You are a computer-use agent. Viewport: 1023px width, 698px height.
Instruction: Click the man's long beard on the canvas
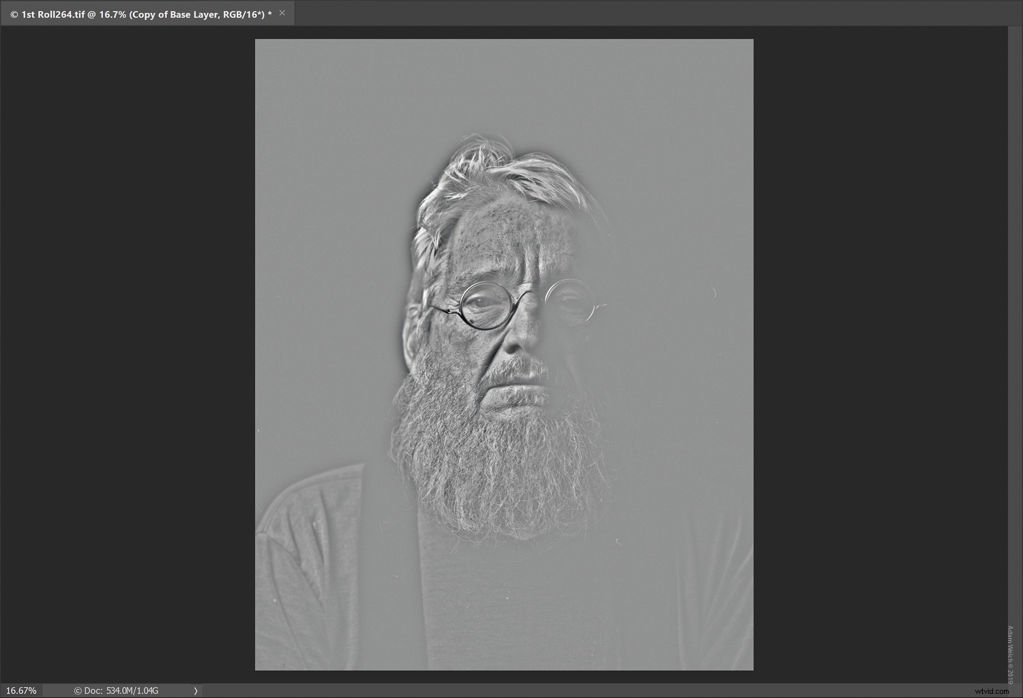tap(498, 464)
